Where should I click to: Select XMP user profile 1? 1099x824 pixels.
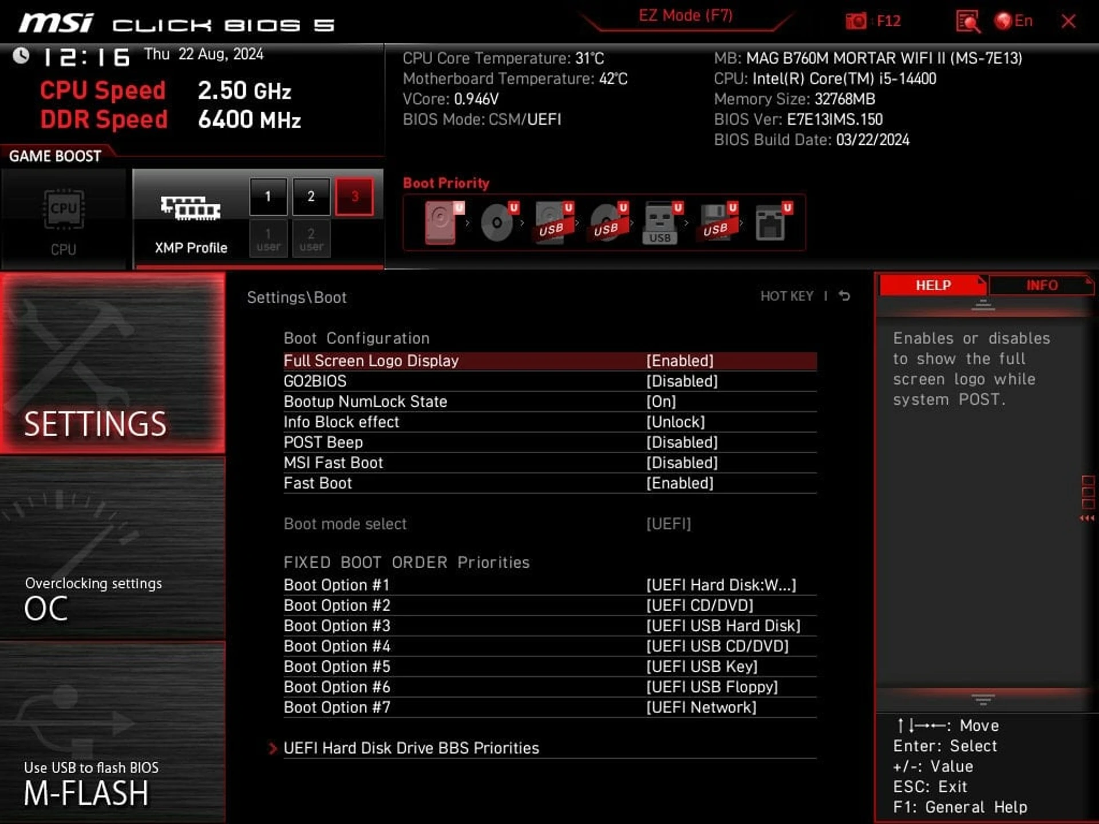pos(268,239)
